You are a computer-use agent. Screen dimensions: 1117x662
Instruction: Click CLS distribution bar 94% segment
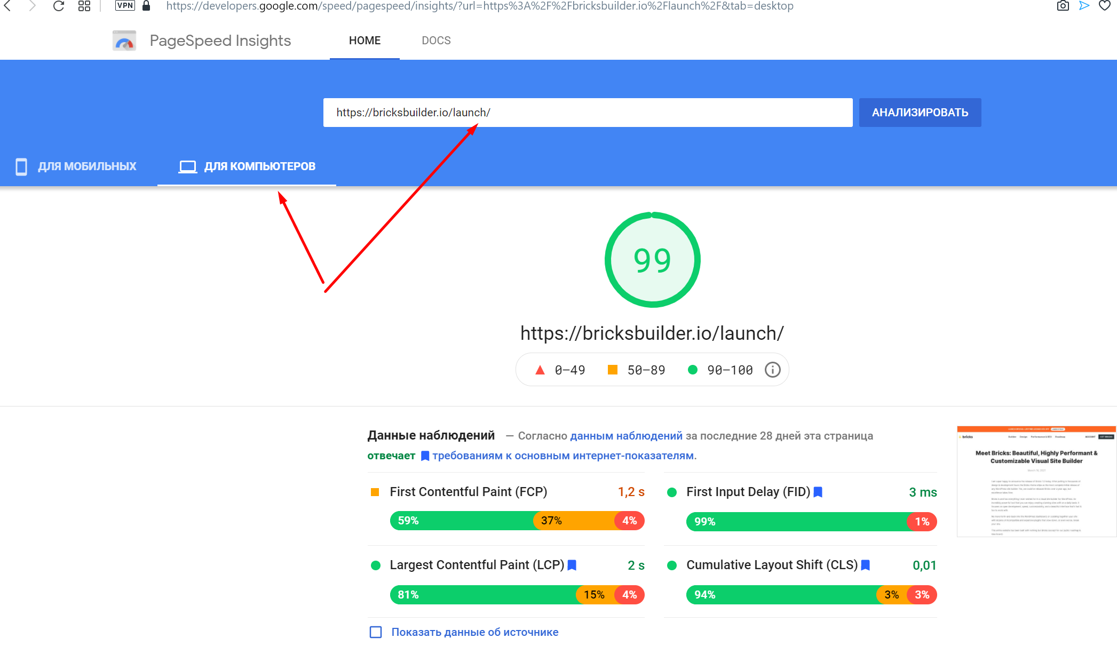click(x=781, y=595)
